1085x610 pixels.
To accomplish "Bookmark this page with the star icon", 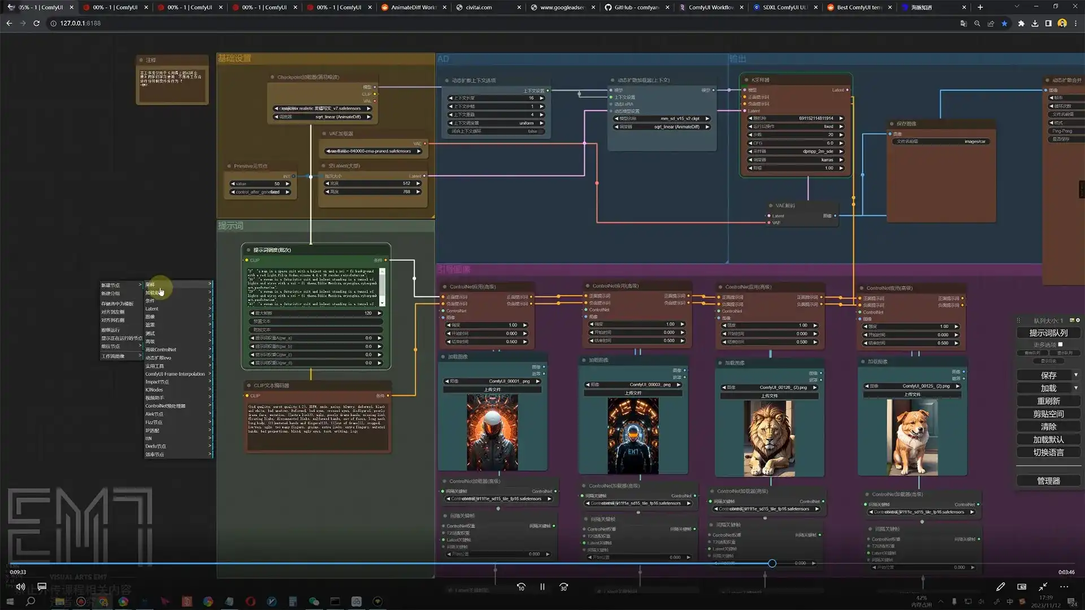I will pos(1004,23).
